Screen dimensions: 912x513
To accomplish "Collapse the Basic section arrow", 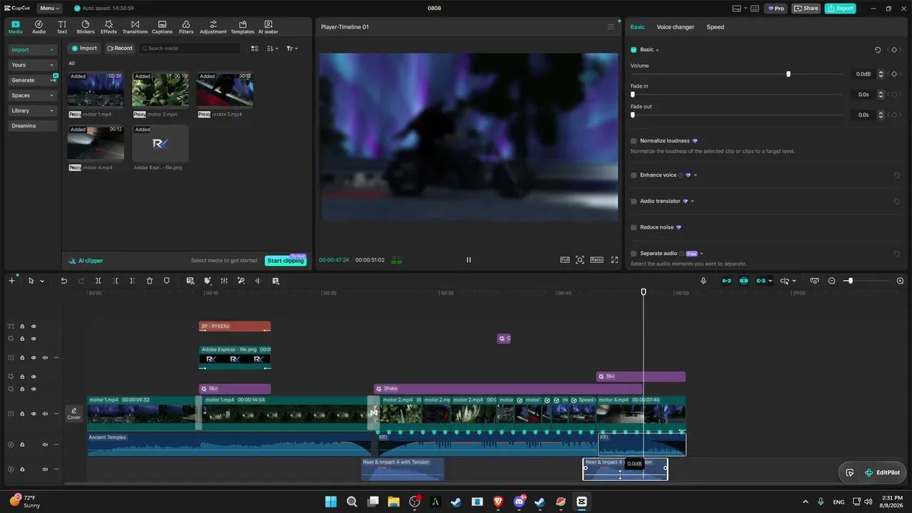I will point(657,50).
